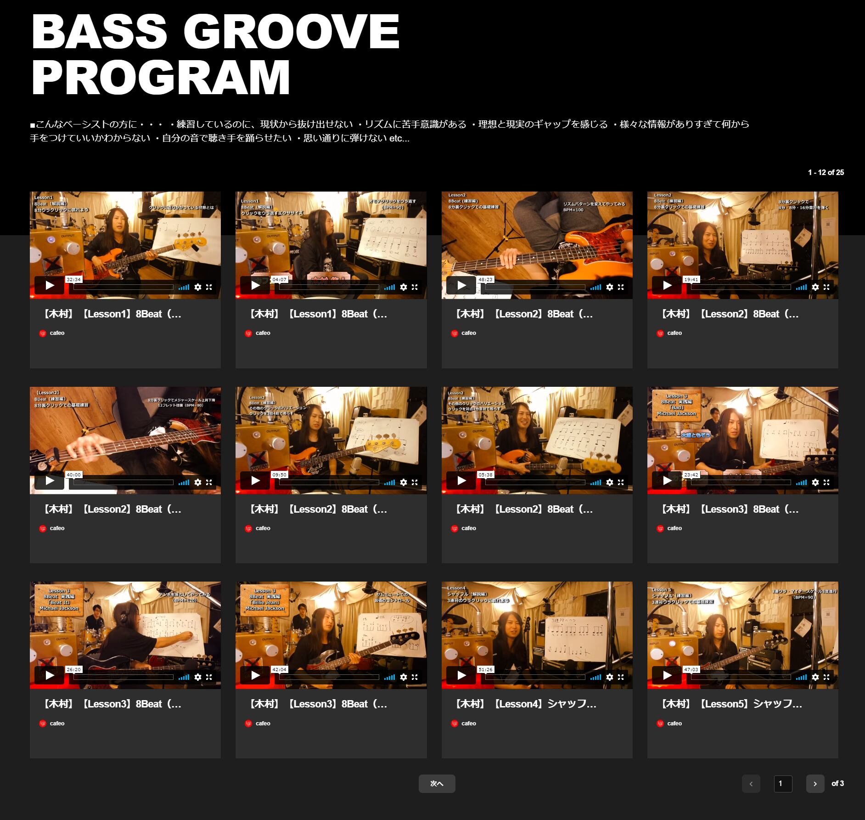Enter fullscreen on the 05:38 video
This screenshot has width=865, height=820.
tap(621, 482)
